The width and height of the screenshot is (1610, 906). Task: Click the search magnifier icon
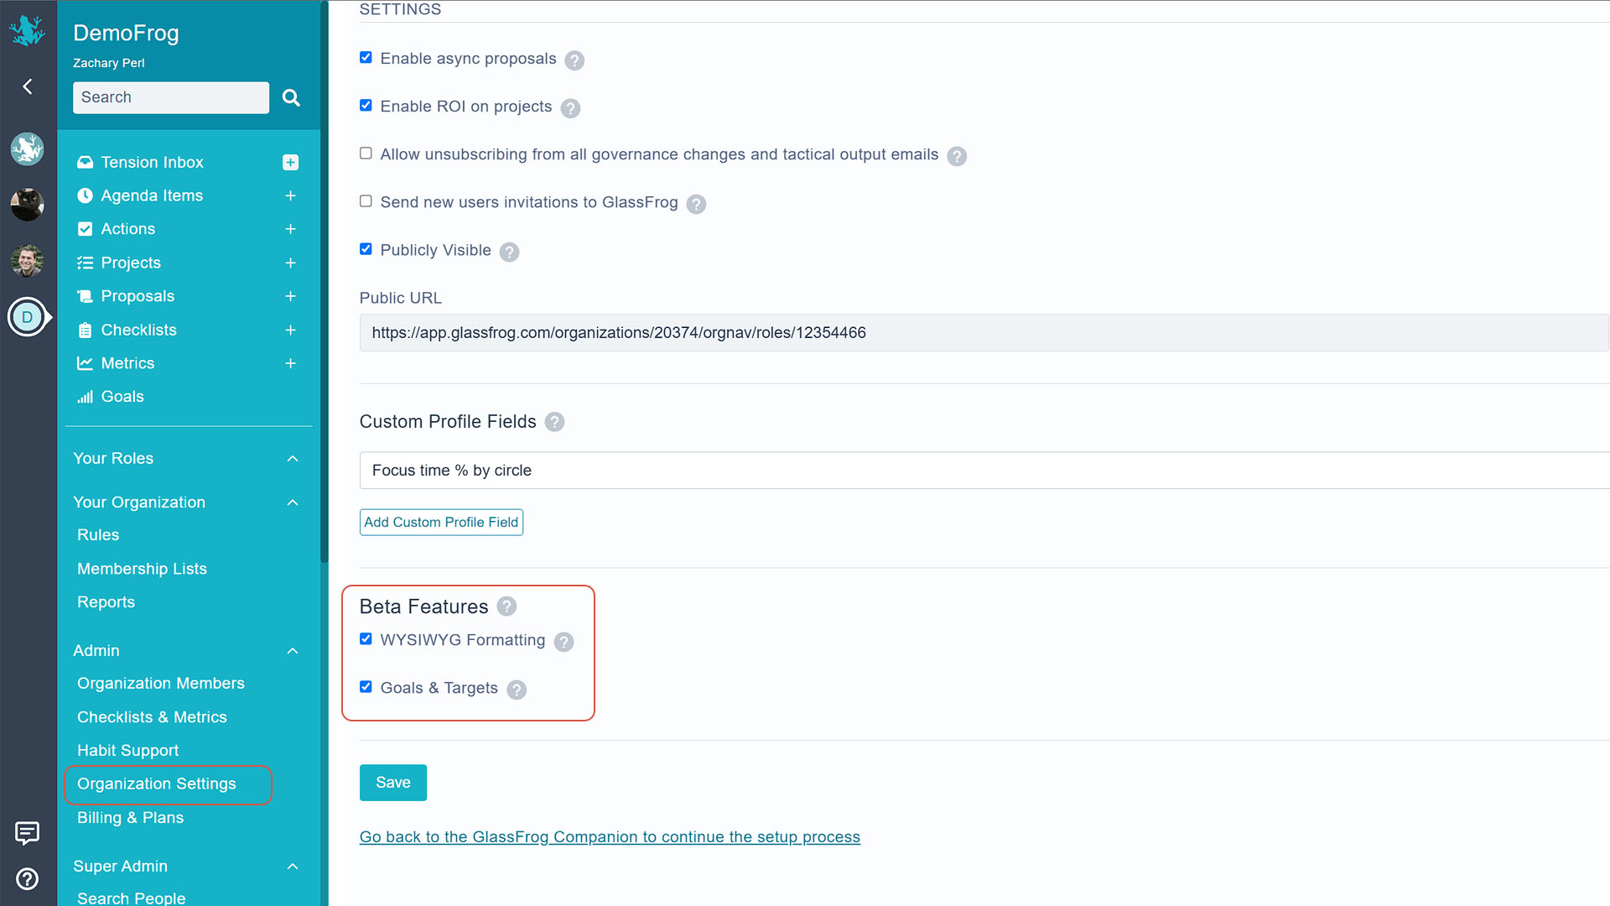pos(291,97)
